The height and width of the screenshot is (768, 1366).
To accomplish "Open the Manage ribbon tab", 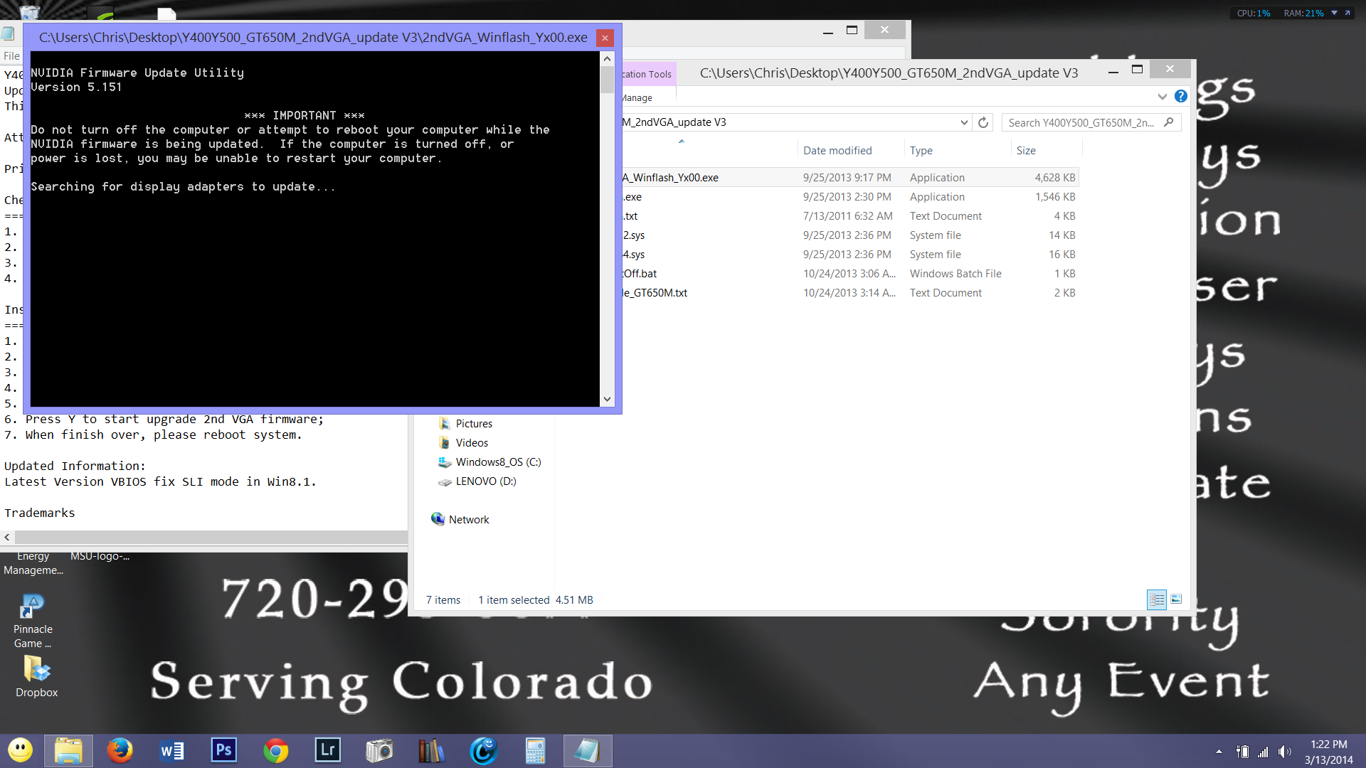I will [x=637, y=97].
